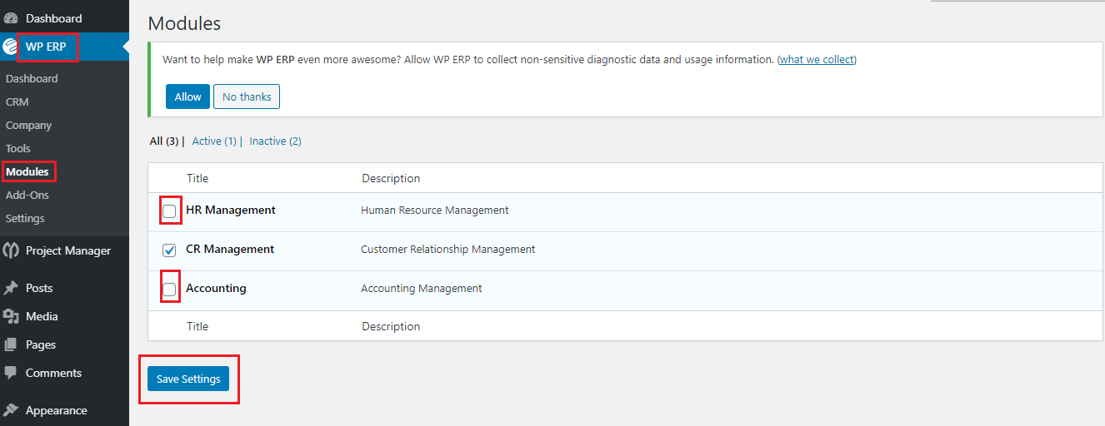Open the 'what we collect' link
1105x426 pixels.
(x=817, y=60)
